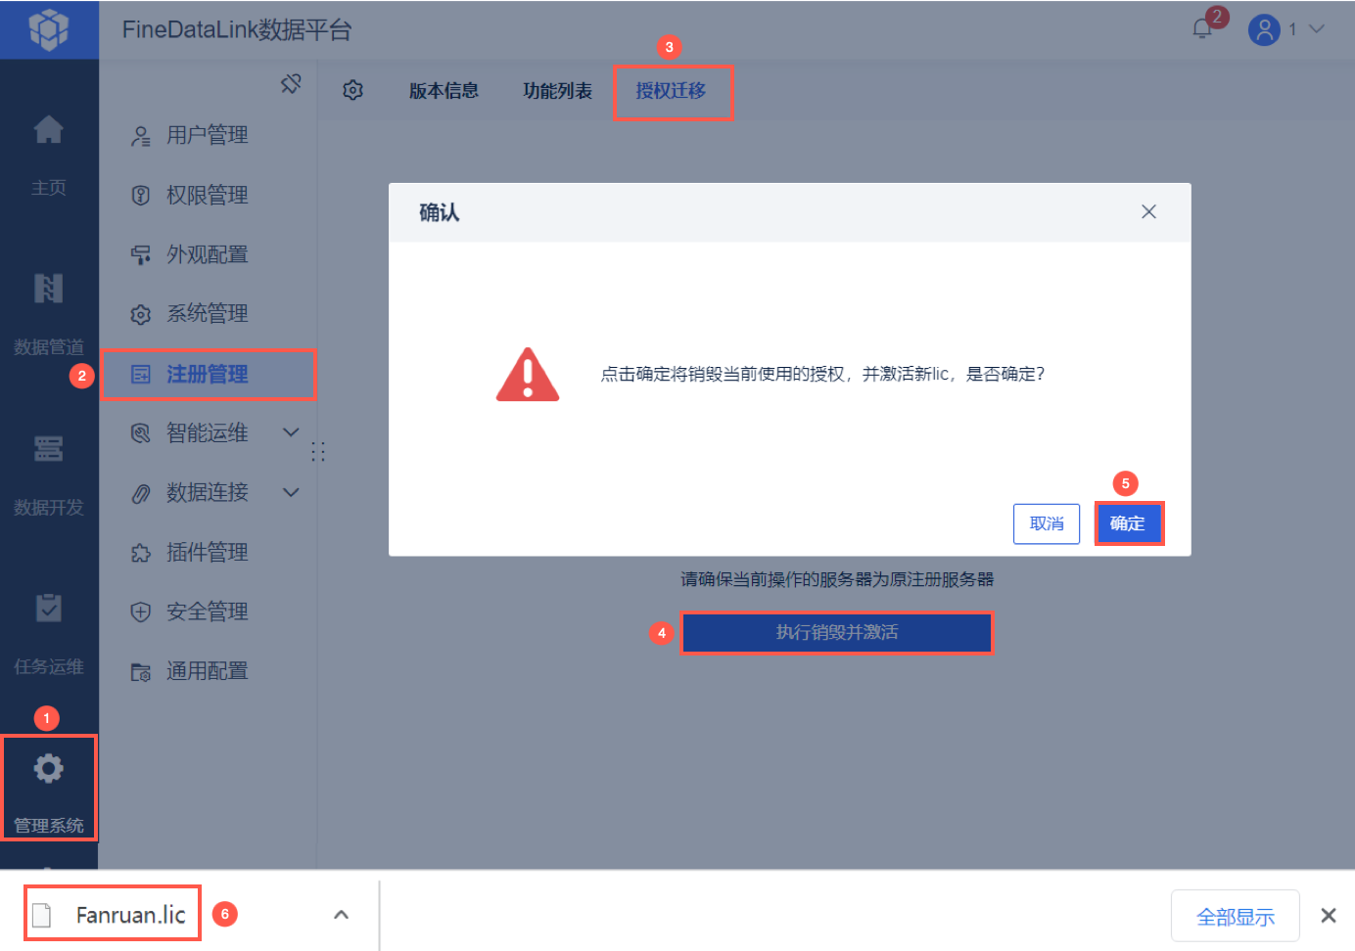Image resolution: width=1355 pixels, height=951 pixels.
Task: Click the FineDataLink logo icon
Action: [49, 29]
